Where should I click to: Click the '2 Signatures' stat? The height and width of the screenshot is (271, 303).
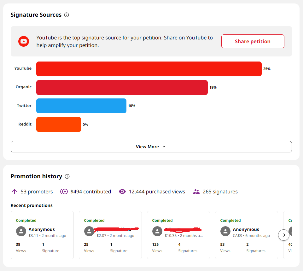(x=256, y=248)
